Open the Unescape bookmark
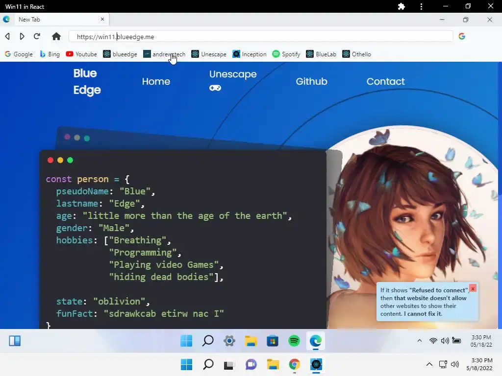 coord(209,54)
